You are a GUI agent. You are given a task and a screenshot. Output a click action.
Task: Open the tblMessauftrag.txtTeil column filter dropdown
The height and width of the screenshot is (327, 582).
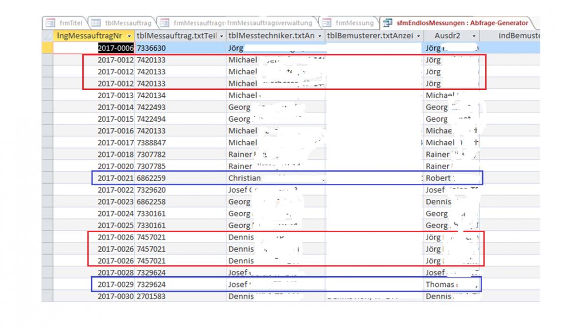coord(222,36)
